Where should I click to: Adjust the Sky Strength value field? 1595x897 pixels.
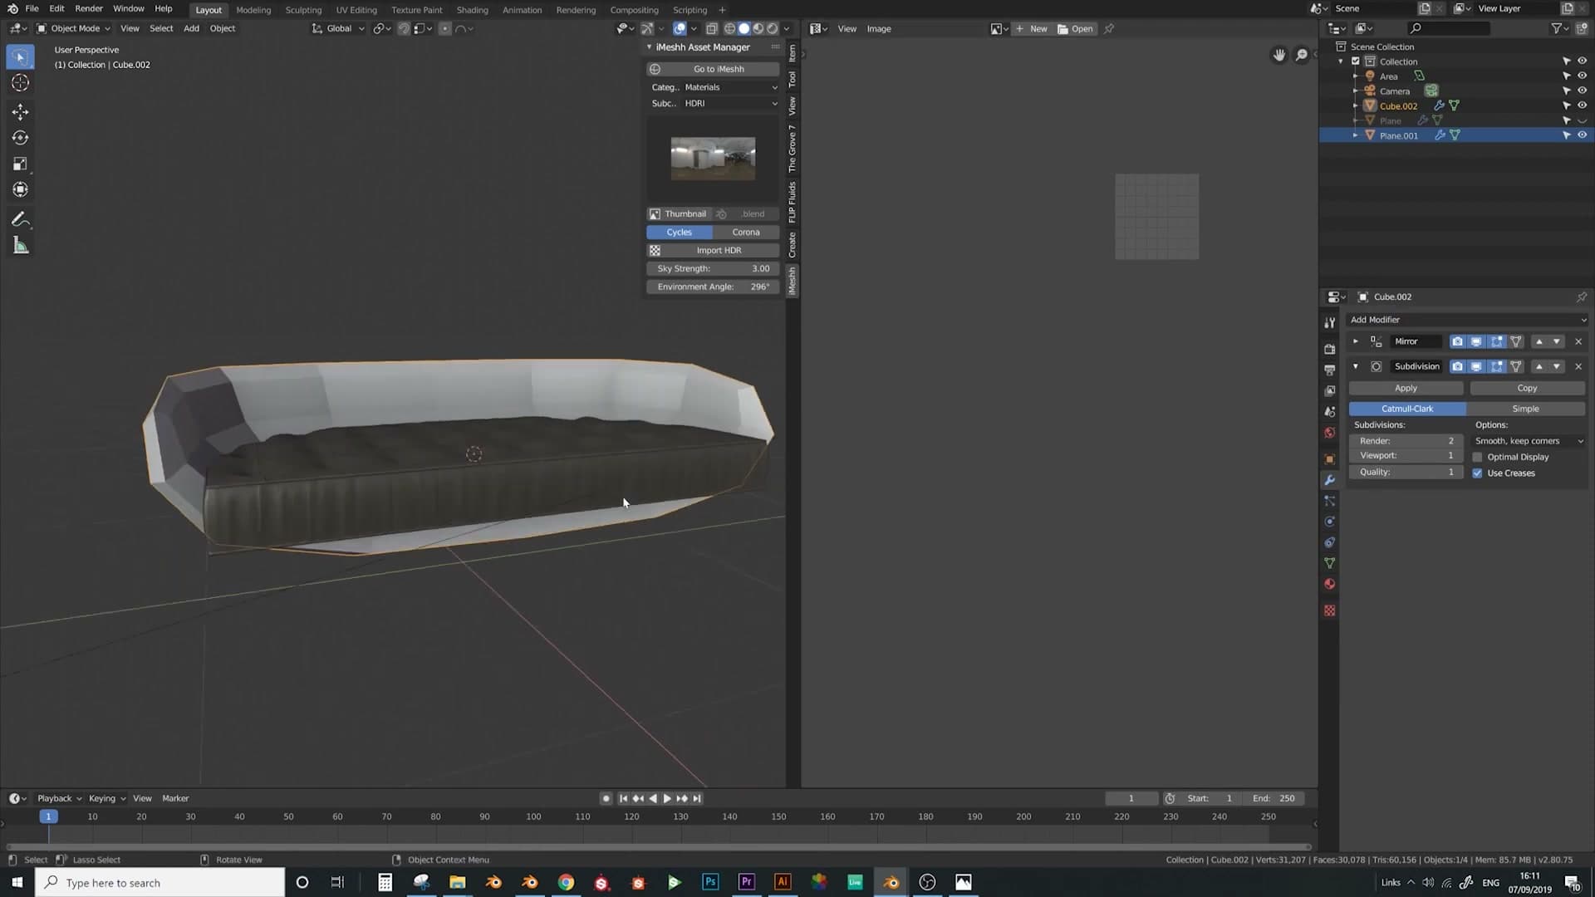[x=714, y=268]
